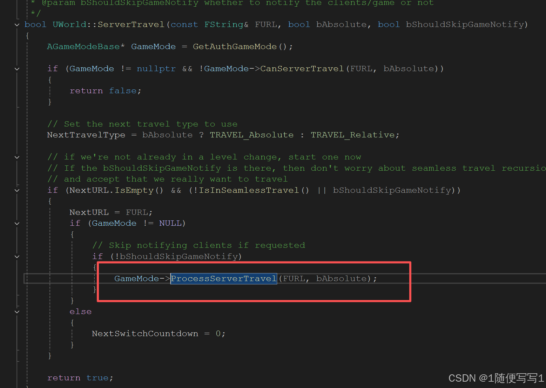The image size is (546, 388).
Task: Collapse the '!bShouldSkipGameNotify' if-block fold arrow
Action: pyautogui.click(x=17, y=257)
